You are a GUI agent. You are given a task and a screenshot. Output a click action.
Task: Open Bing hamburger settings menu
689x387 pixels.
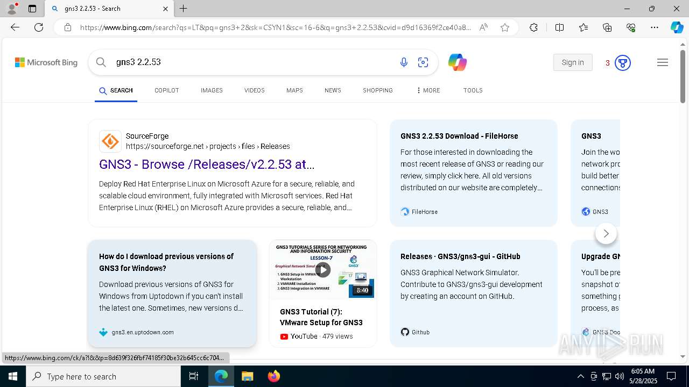[663, 62]
